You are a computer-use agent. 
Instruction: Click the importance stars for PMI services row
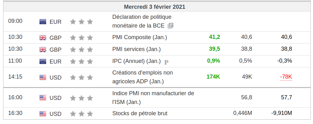81,49
